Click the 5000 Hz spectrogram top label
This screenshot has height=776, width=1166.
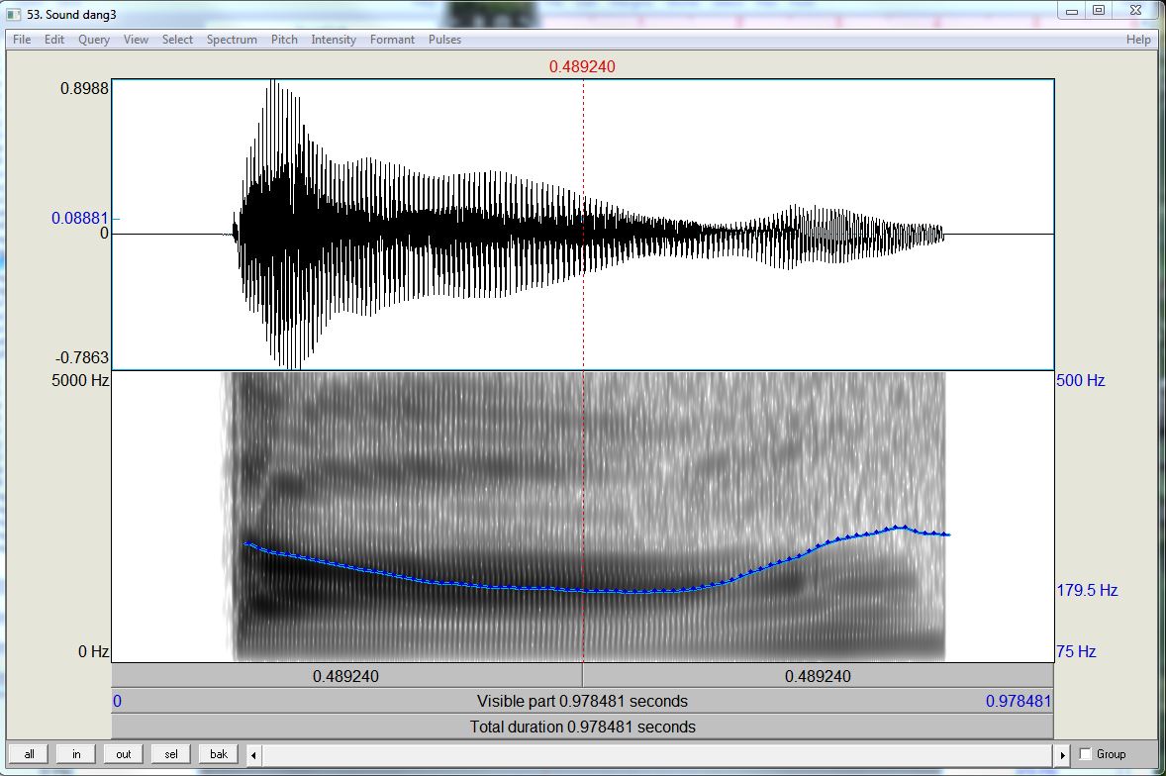point(80,380)
